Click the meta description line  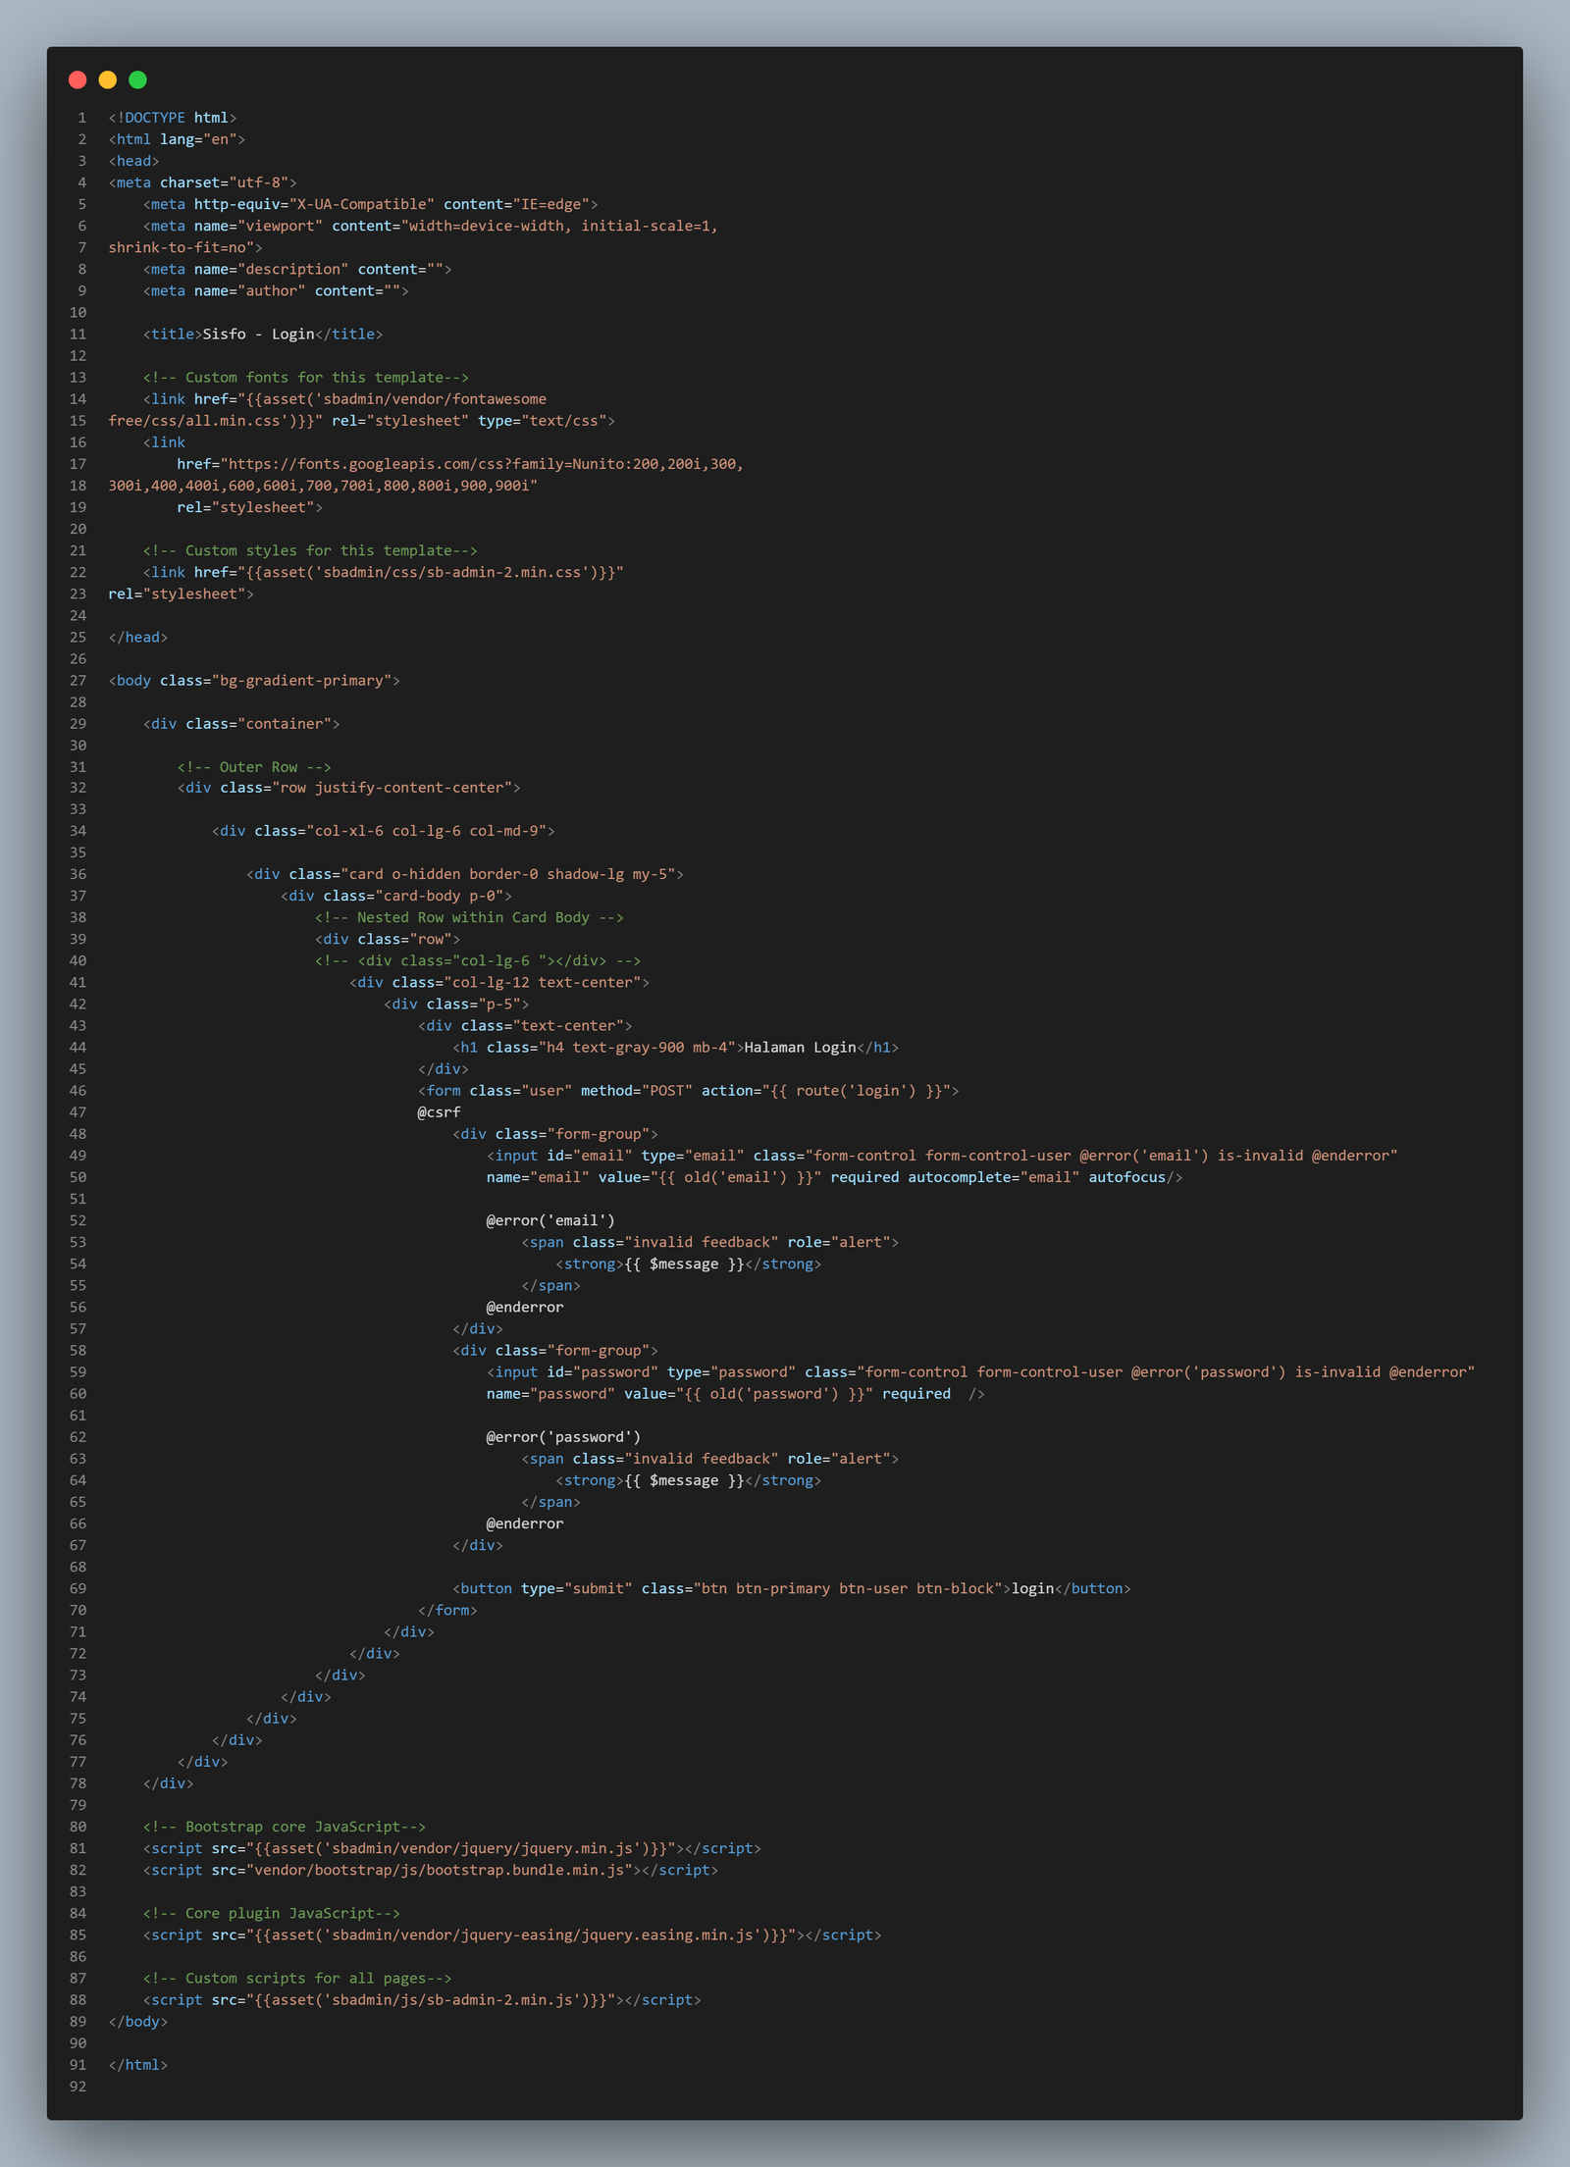297,269
